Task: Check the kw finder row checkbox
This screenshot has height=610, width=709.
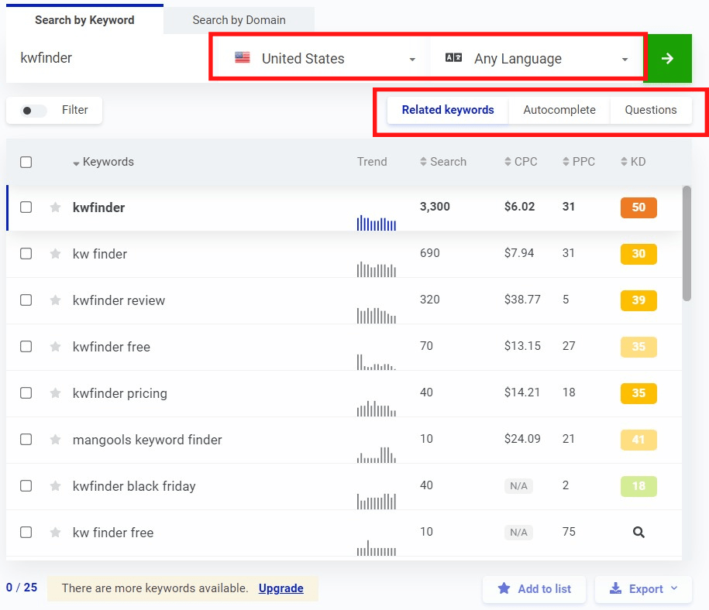Action: pos(26,254)
